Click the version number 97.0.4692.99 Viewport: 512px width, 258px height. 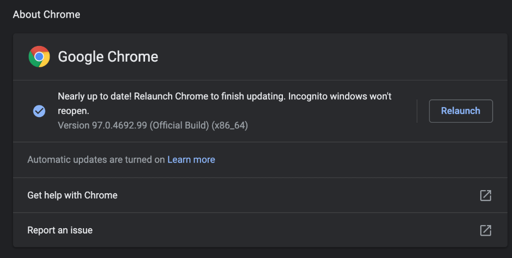(118, 125)
